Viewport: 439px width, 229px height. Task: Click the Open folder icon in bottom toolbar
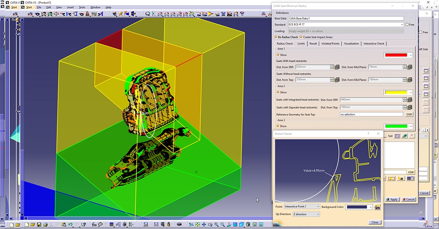pos(33,225)
